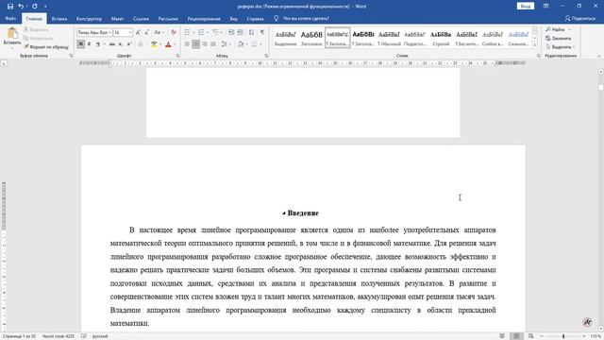Click the Вход sign-in button
This screenshot has height=340, width=604.
click(x=526, y=7)
